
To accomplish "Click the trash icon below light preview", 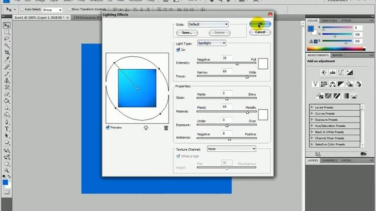I will pos(166,128).
